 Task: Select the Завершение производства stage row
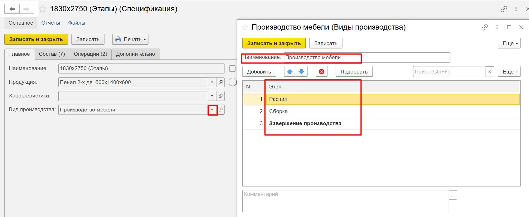pos(381,123)
